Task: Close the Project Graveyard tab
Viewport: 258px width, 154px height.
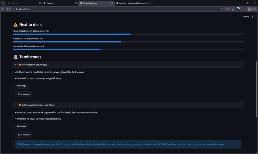Action: click(x=112, y=3)
